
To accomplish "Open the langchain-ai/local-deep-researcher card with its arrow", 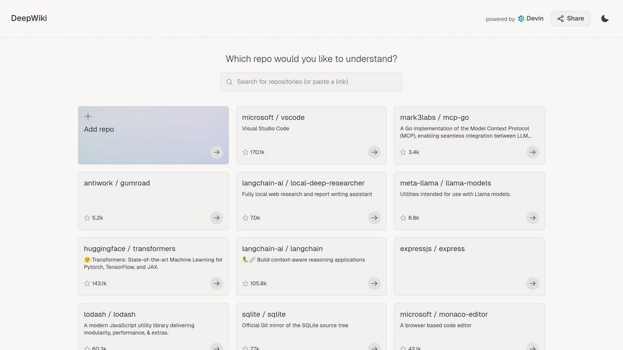I will 374,218.
